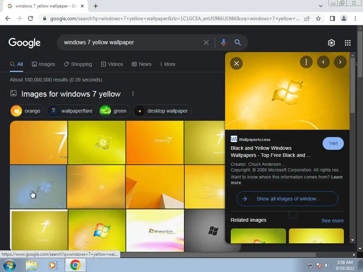Switch to the Images tab
The image size is (363, 272).
click(44, 64)
